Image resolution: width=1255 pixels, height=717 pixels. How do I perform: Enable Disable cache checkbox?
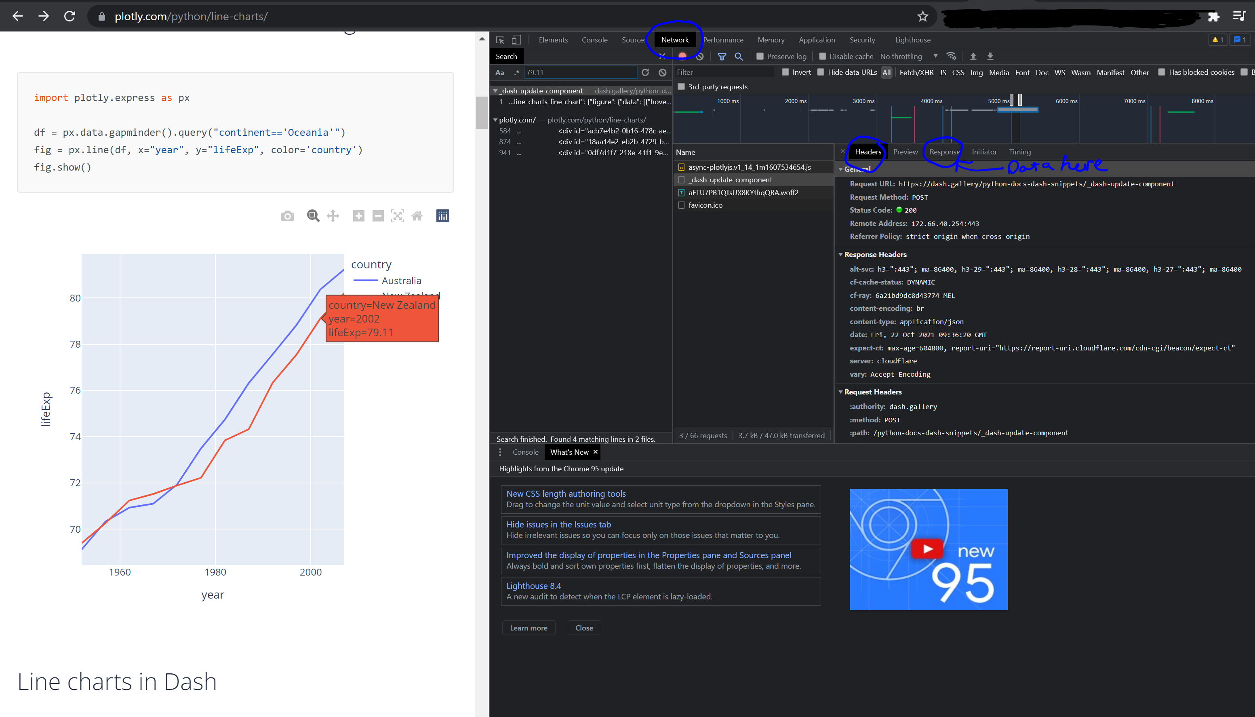(x=823, y=56)
